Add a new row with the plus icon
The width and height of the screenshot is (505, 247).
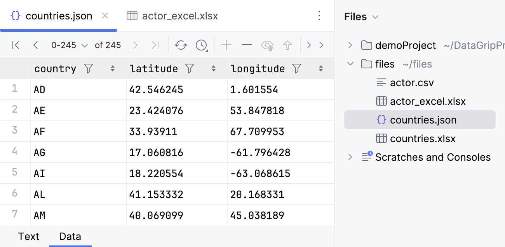[x=226, y=45]
